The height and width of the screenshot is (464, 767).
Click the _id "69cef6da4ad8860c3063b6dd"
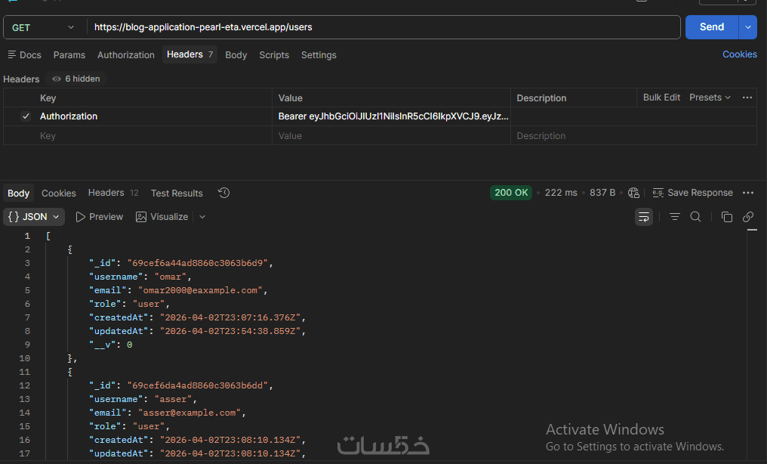pos(198,385)
